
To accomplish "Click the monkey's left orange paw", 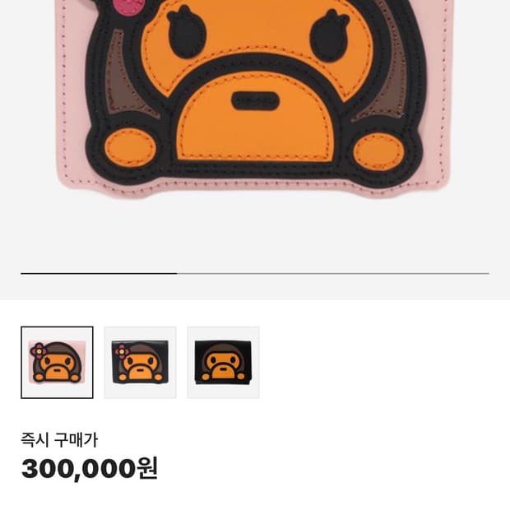I will pos(131,148).
